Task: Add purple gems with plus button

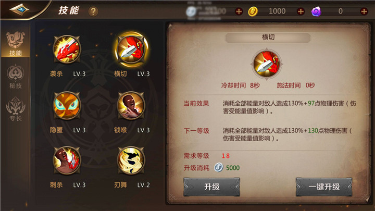Action: coord(364,11)
